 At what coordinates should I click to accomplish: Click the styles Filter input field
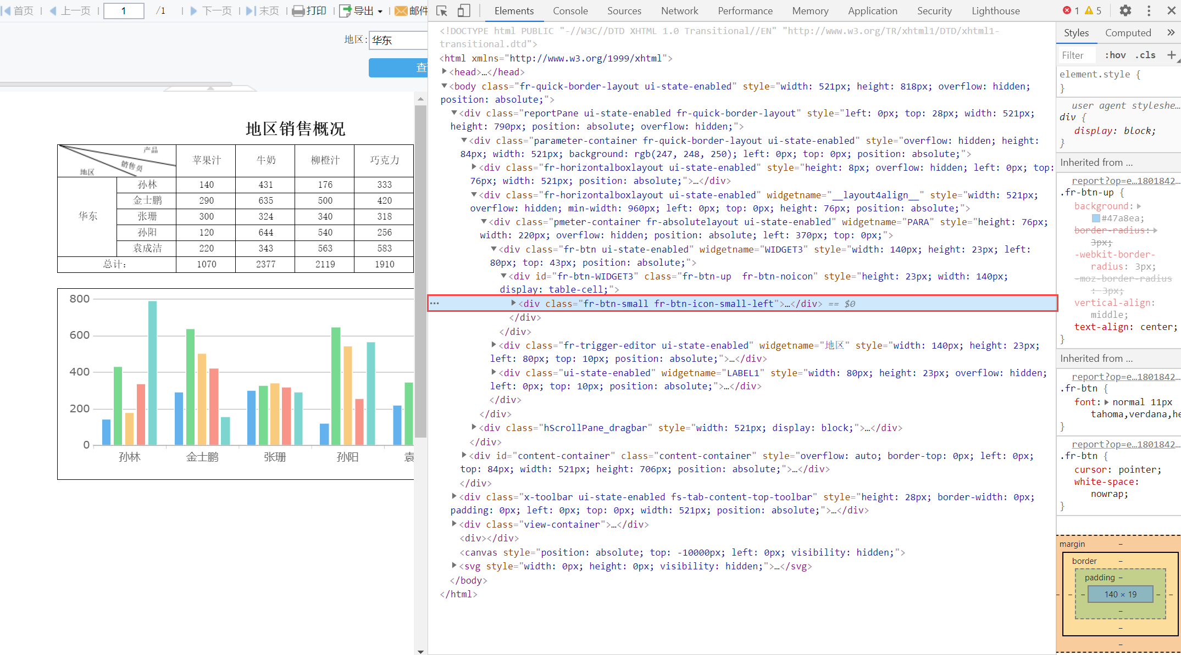1076,55
